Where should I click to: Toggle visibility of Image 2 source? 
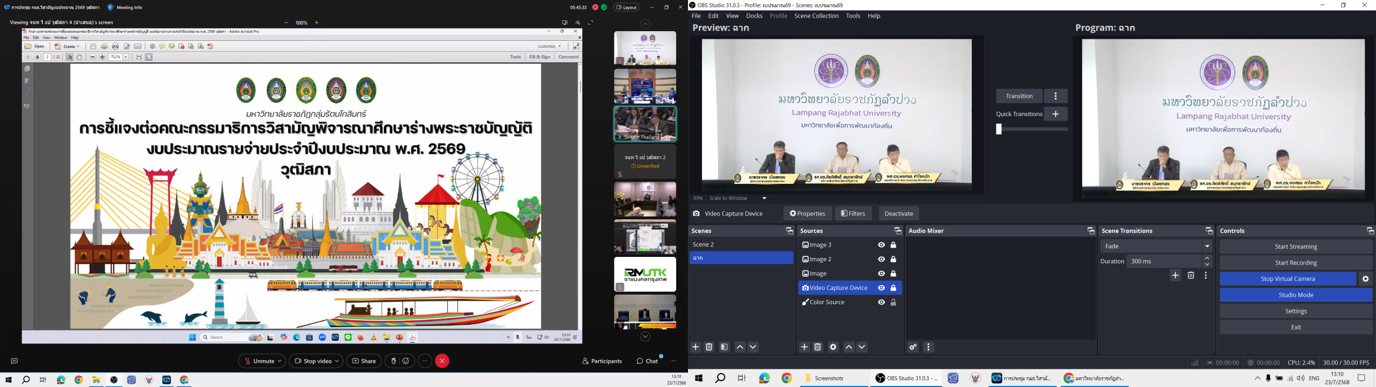click(x=881, y=260)
